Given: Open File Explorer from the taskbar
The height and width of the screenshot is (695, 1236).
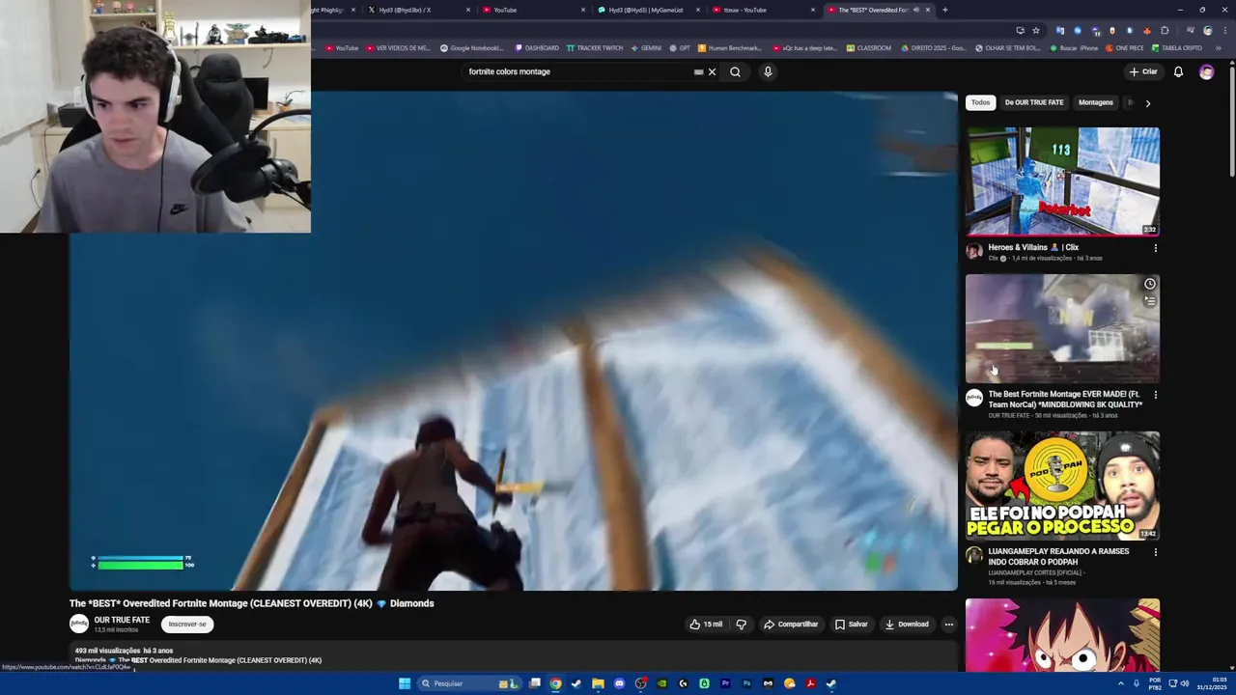Looking at the screenshot, I should (598, 683).
